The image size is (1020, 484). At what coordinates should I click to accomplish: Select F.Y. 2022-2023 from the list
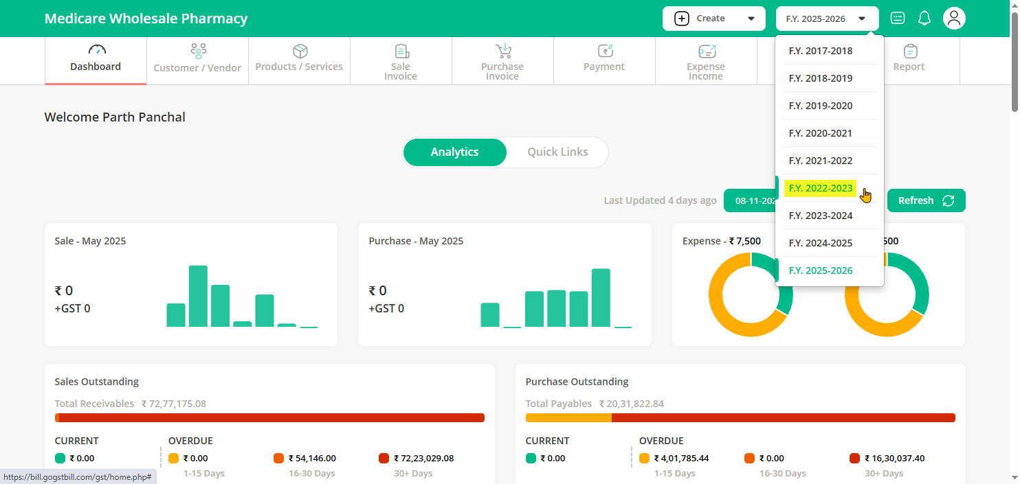point(821,188)
